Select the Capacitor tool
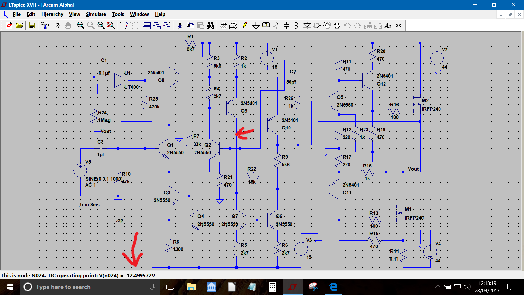 pyautogui.click(x=286, y=25)
